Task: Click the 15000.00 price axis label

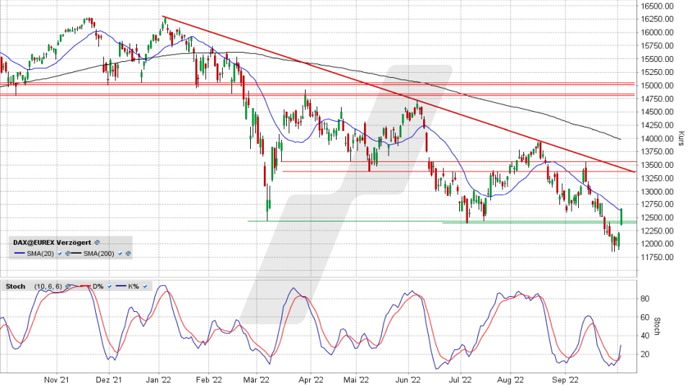Action: 657,85
